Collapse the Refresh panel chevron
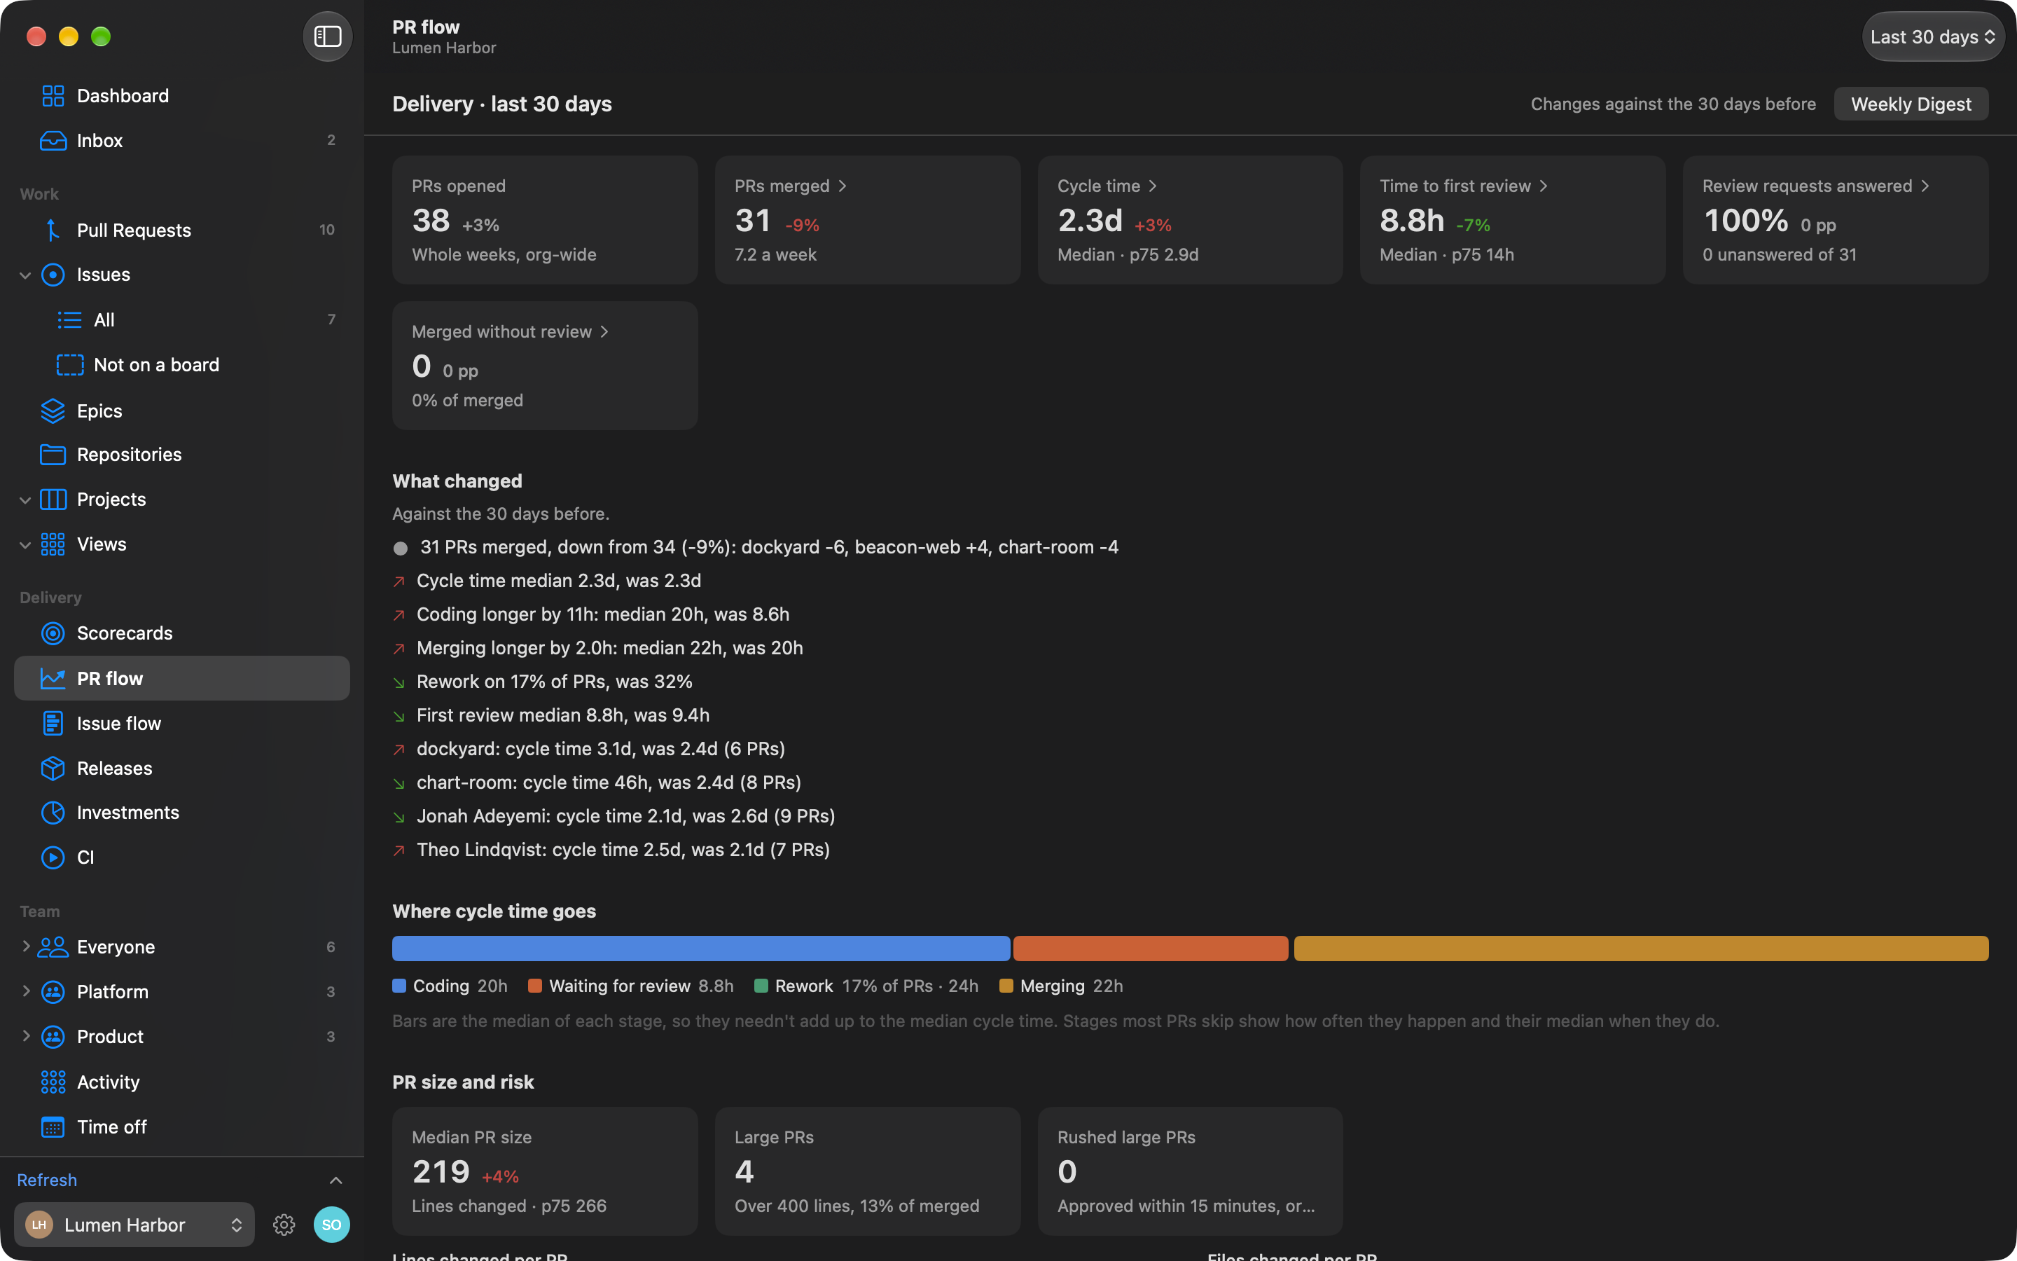Screen dimensions: 2017x1261 (x=336, y=1180)
